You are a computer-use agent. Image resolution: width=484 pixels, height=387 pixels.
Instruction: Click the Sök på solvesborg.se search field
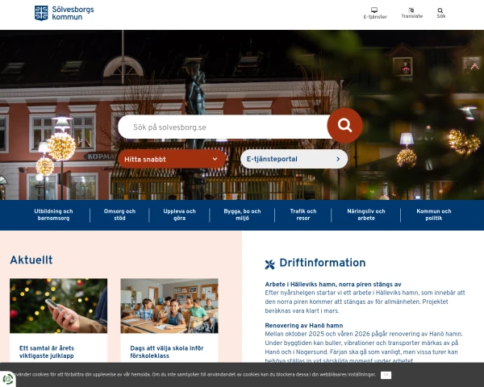pyautogui.click(x=222, y=127)
